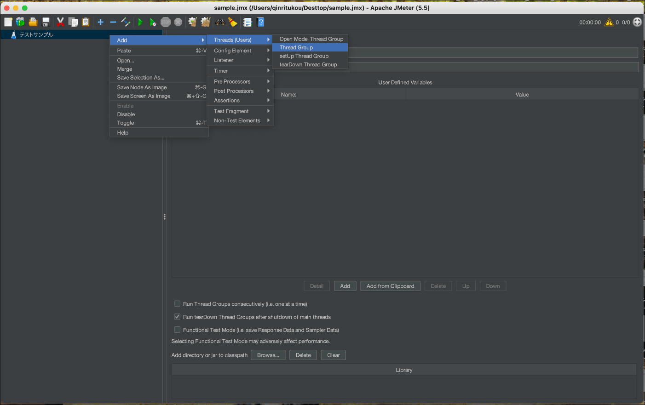
Task: Click the Cut scissors icon
Action: click(x=60, y=22)
